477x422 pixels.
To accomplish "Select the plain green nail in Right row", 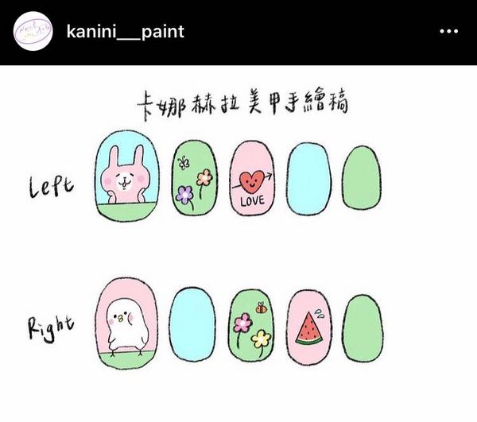I will point(363,328).
